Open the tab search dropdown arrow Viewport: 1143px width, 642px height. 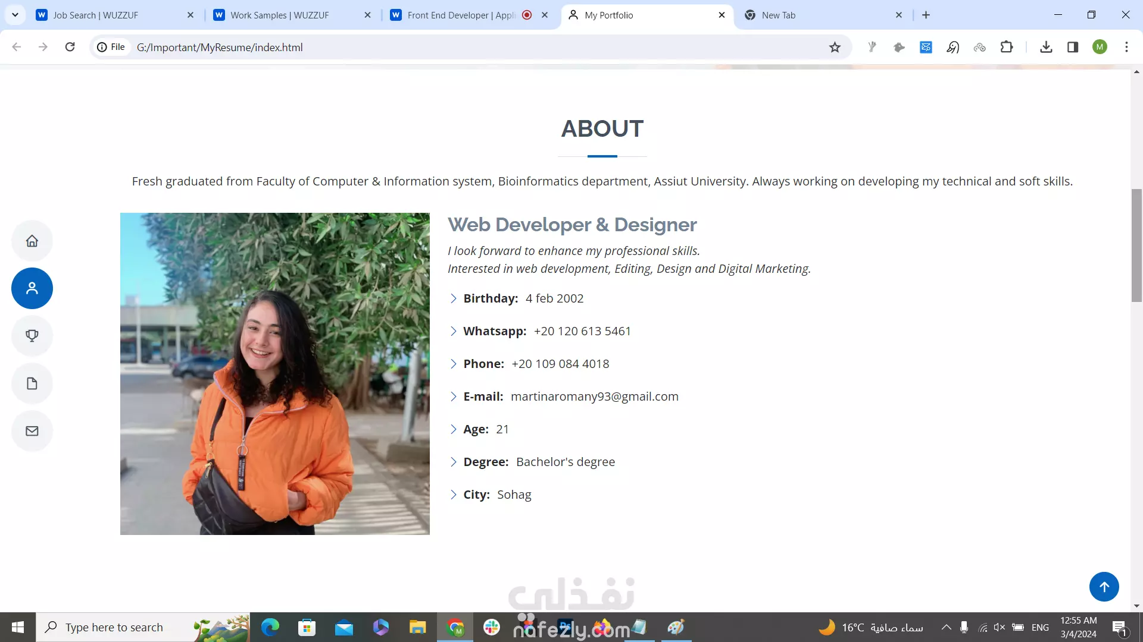click(15, 15)
